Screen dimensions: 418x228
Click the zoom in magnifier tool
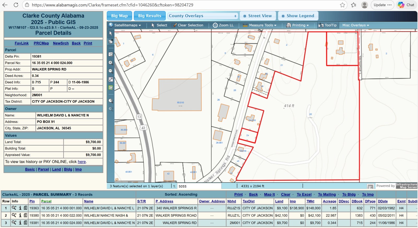tap(111, 63)
